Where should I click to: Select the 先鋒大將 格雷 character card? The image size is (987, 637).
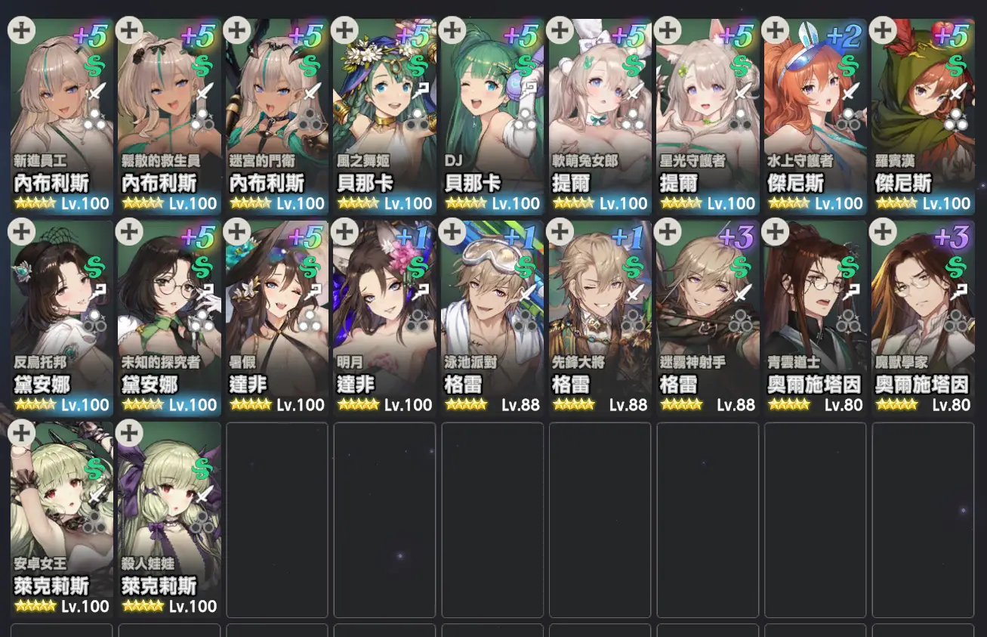click(x=600, y=318)
